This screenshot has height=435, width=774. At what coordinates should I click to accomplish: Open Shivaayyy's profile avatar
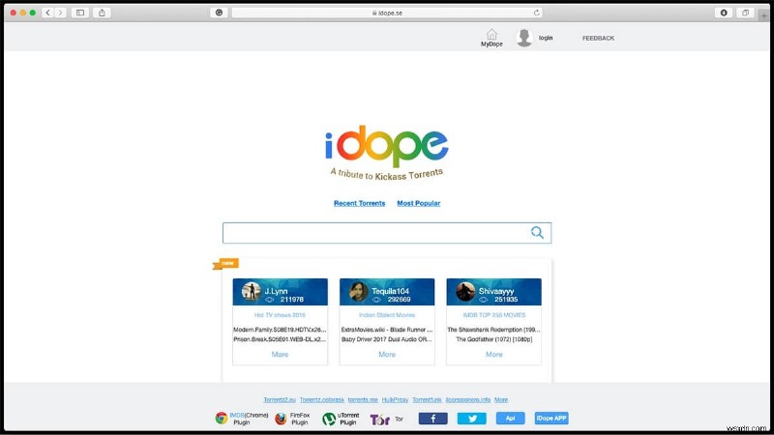(x=465, y=292)
